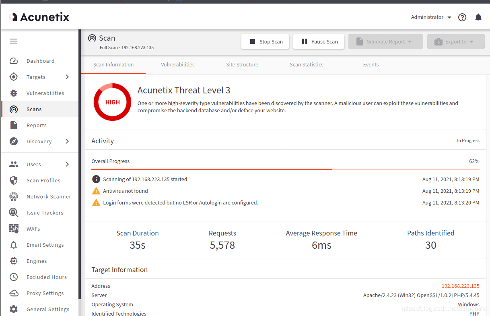The height and width of the screenshot is (316, 490).
Task: Switch to Vulnerabilities tab
Action: (178, 64)
